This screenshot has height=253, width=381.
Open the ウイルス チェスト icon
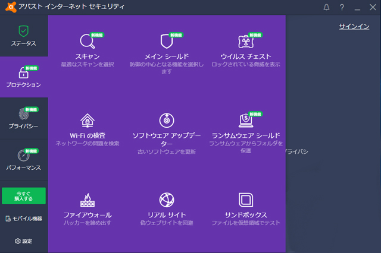tap(246, 41)
